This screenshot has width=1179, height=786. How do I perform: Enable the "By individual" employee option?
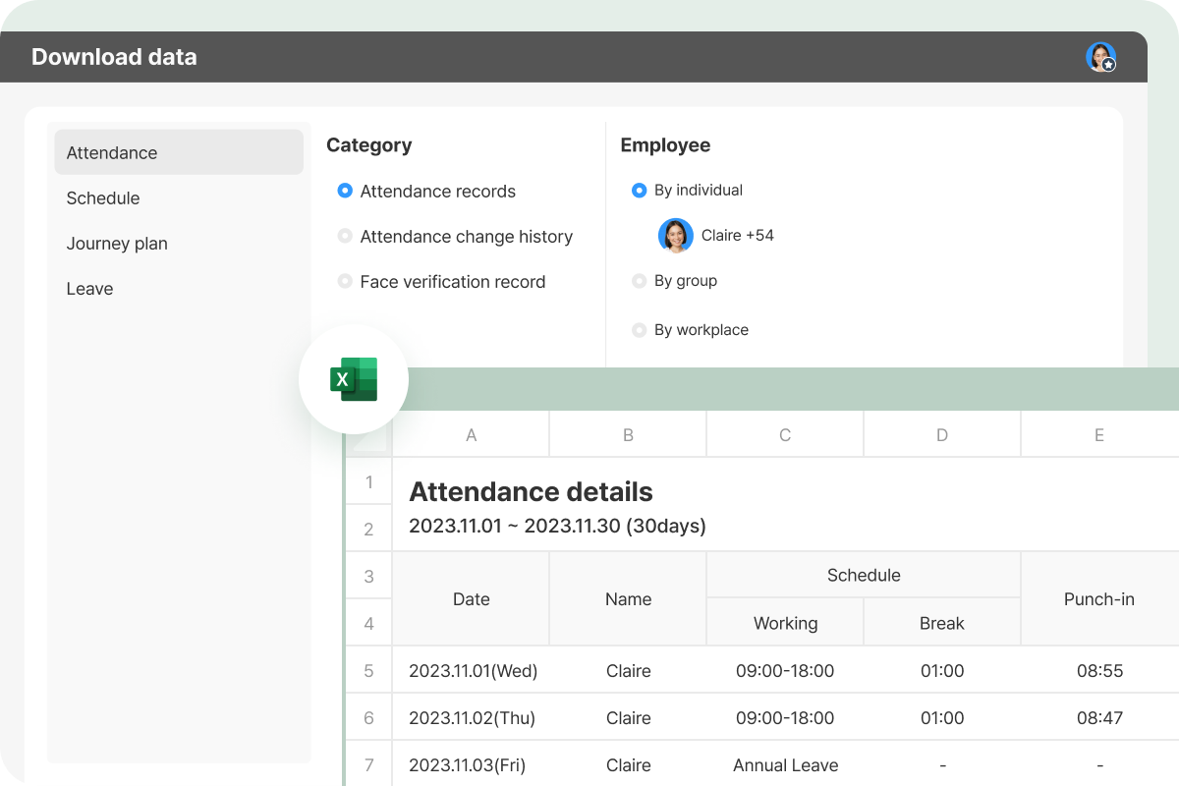click(640, 190)
